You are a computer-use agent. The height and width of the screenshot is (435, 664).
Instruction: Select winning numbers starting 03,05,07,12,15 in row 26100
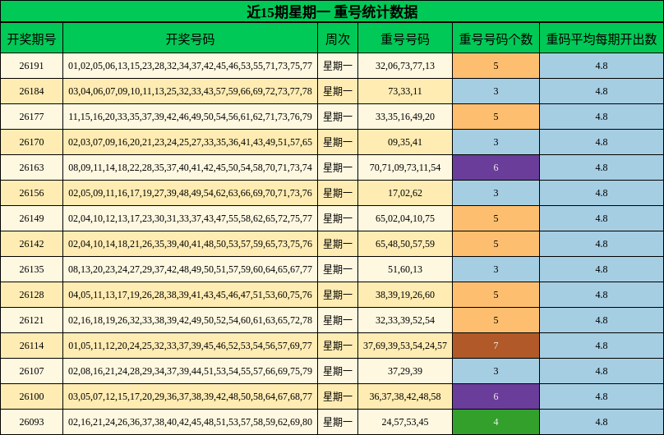point(190,396)
